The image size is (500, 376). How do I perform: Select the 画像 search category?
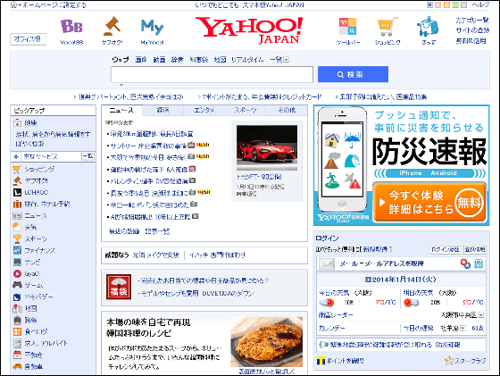point(141,60)
